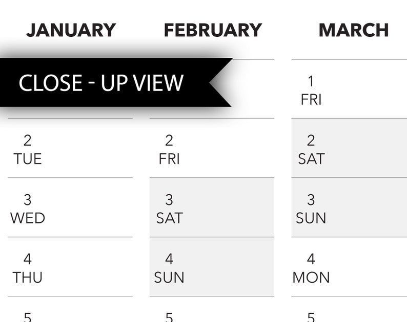The height and width of the screenshot is (322, 407).
Task: Select the CLOSE - UP VIEW banner
Action: click(116, 82)
